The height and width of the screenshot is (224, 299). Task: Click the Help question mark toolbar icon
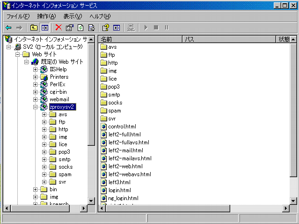[106, 28]
